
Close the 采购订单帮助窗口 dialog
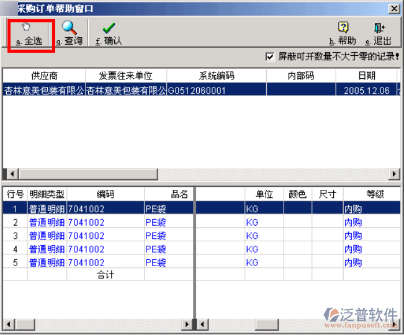393,8
